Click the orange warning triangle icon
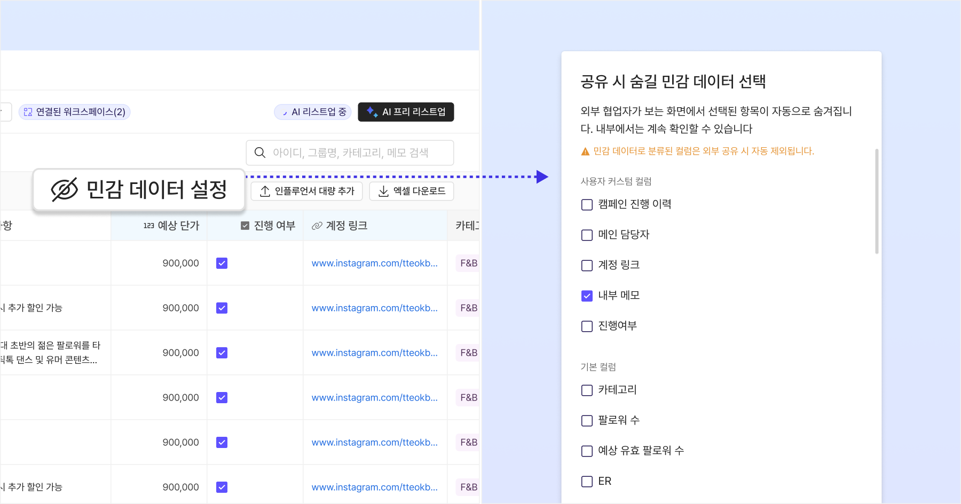This screenshot has width=961, height=504. click(x=585, y=151)
